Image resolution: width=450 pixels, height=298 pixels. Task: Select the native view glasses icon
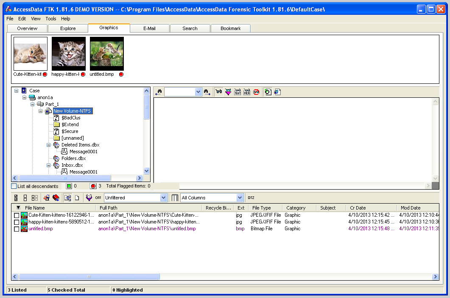click(x=219, y=92)
